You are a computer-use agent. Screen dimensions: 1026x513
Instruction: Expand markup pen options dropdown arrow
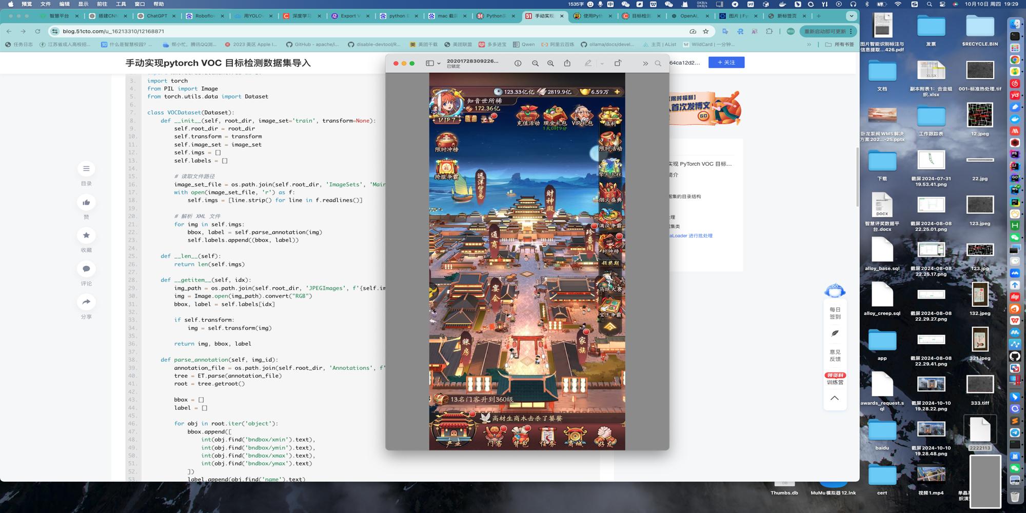click(x=602, y=64)
